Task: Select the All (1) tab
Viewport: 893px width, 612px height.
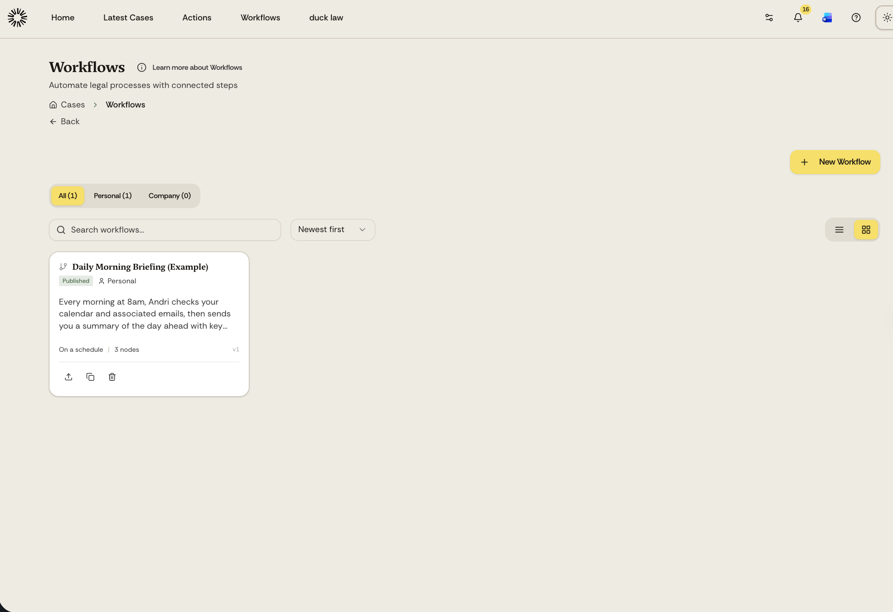Action: pos(68,196)
